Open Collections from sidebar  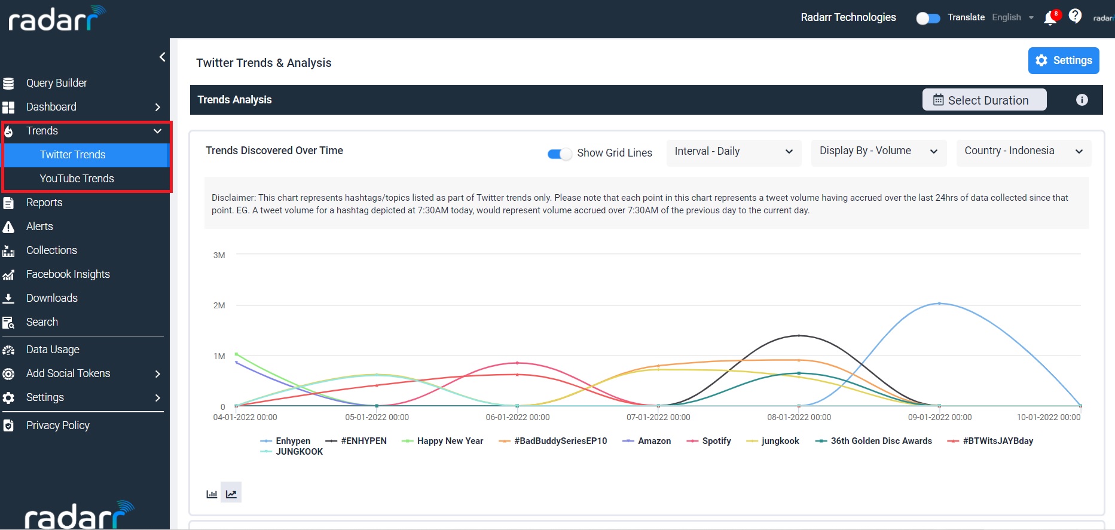51,250
